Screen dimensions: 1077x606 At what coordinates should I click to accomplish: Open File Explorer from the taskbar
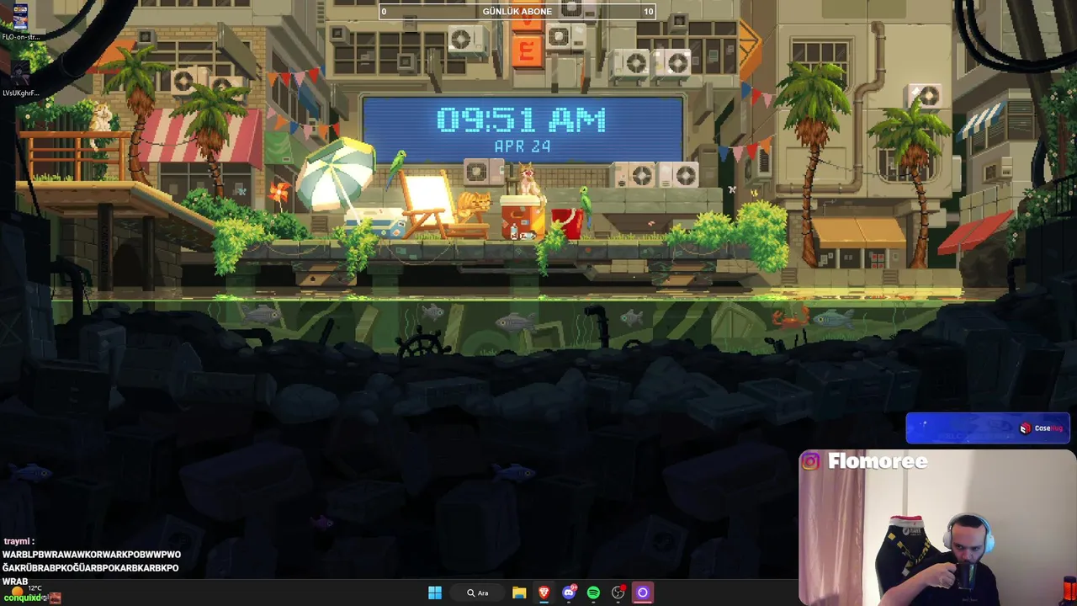[x=519, y=593]
